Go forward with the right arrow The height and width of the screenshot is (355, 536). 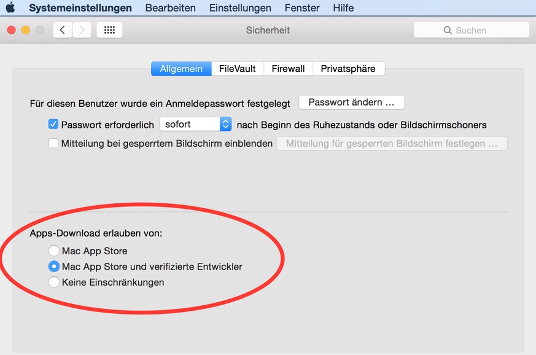pyautogui.click(x=82, y=30)
